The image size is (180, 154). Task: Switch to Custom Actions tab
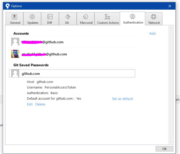107,19
